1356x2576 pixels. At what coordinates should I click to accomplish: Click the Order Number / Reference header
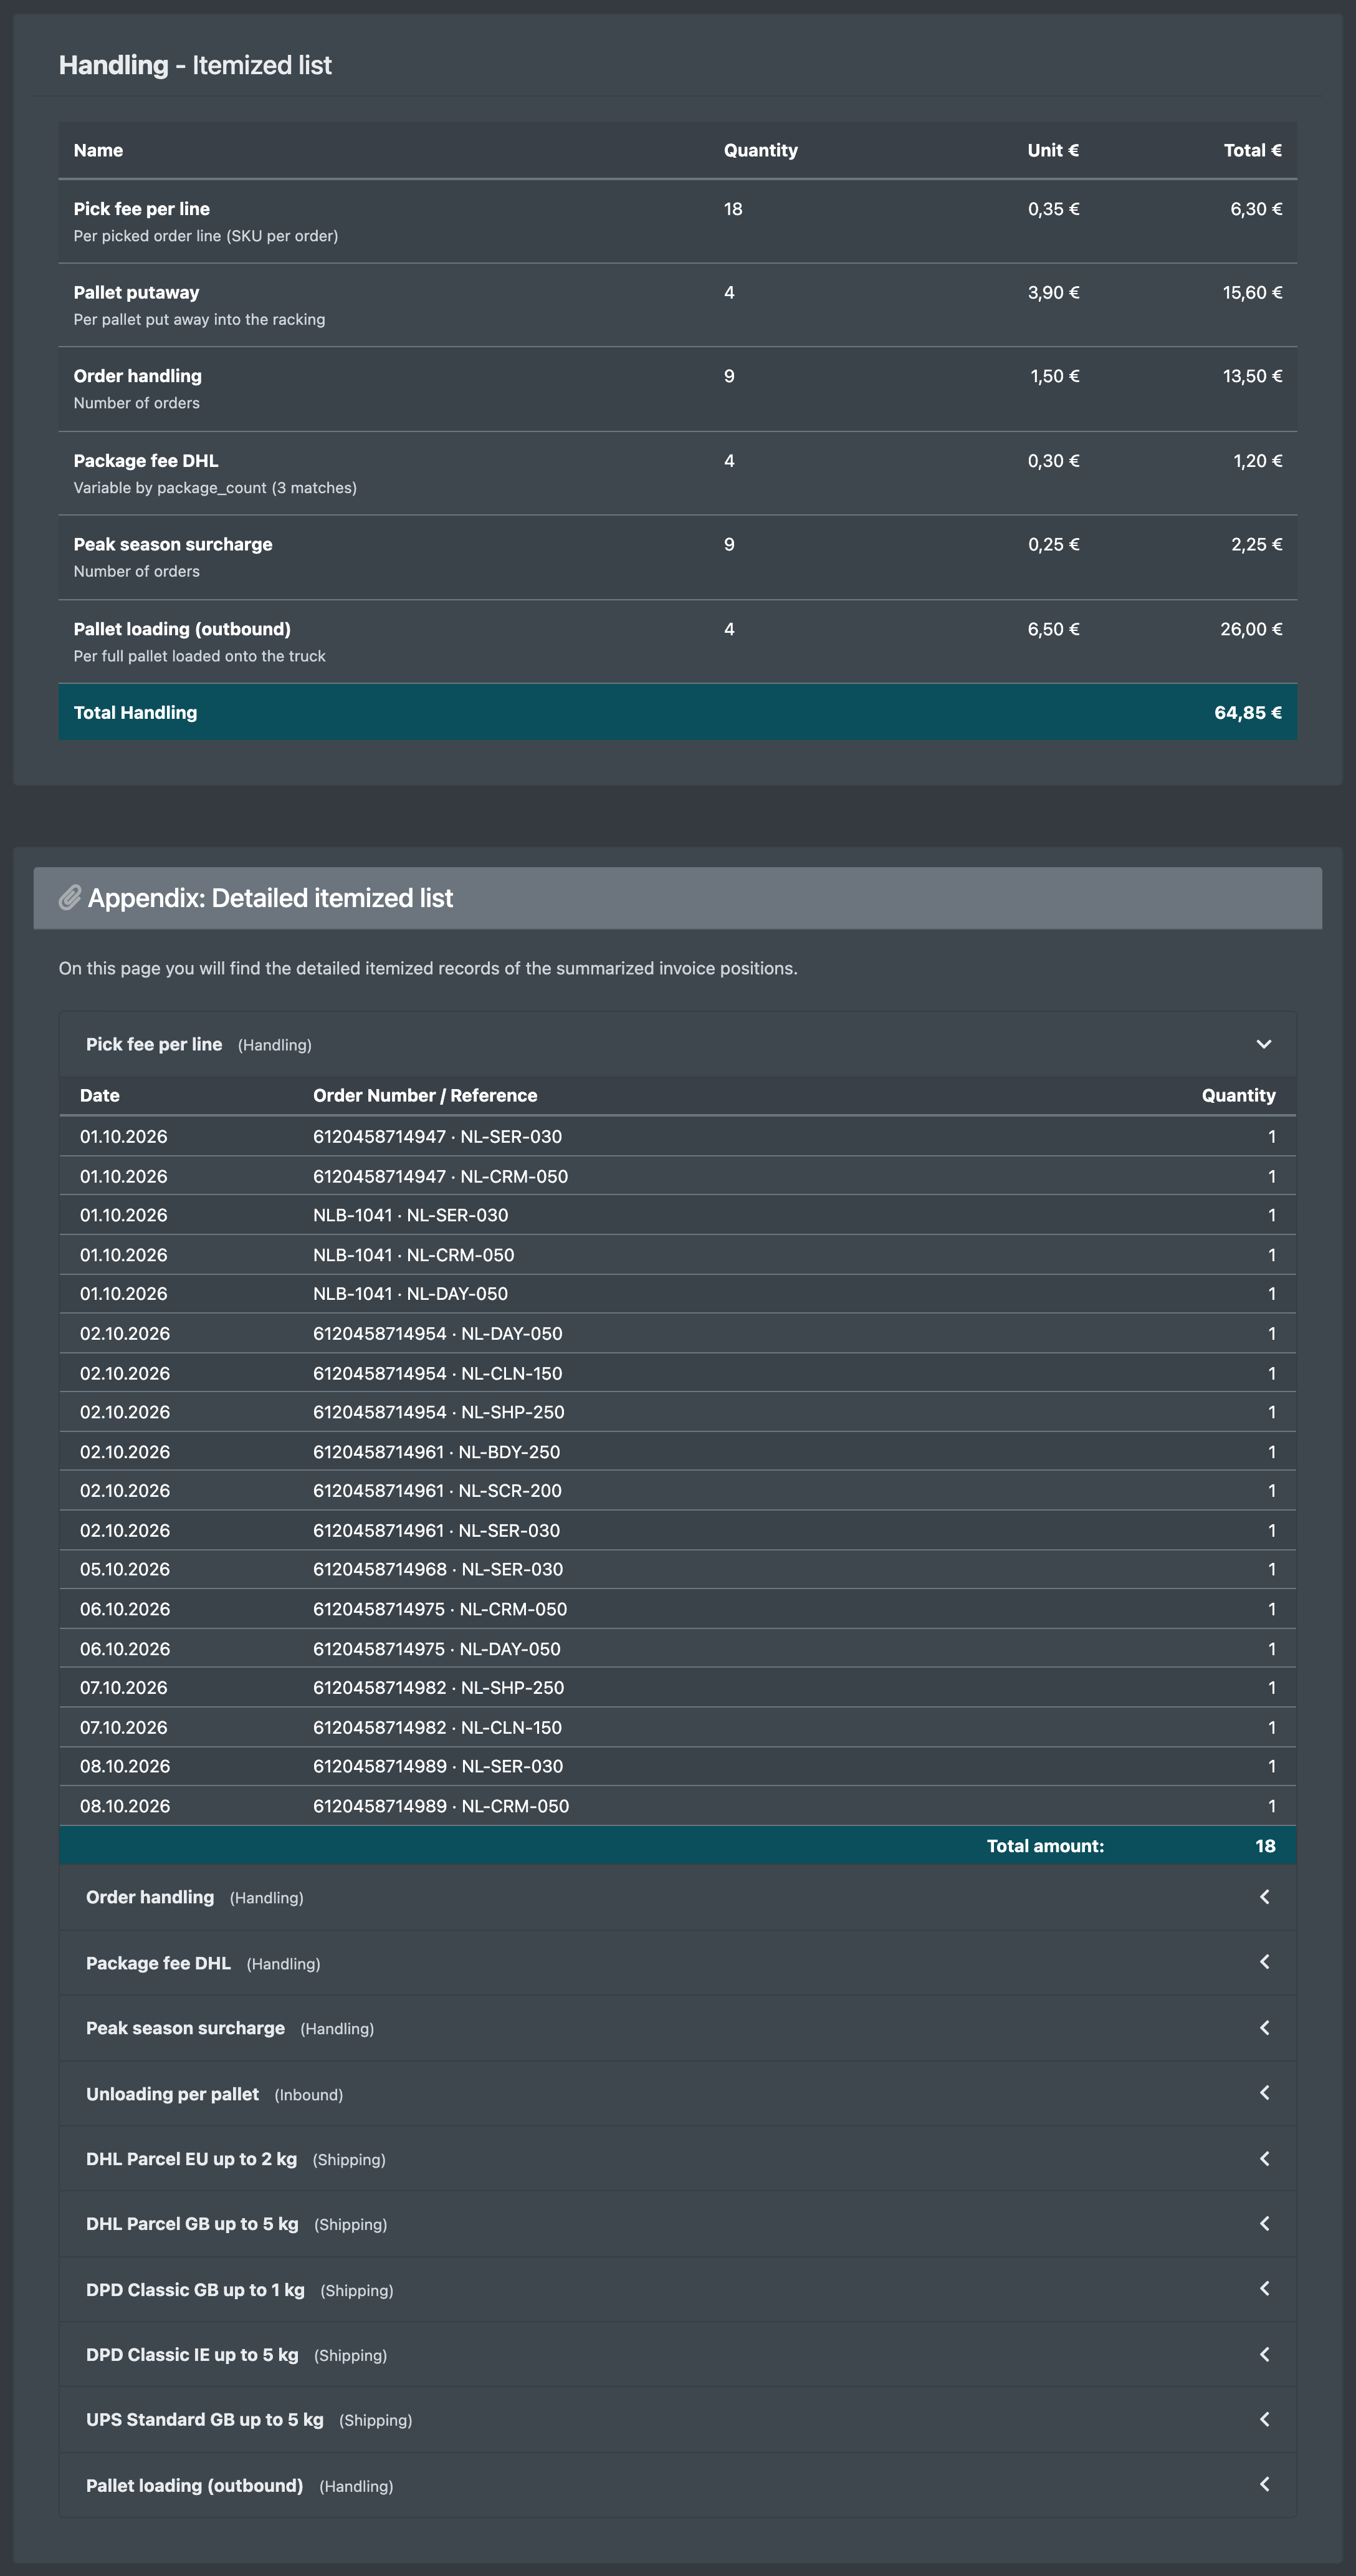coord(425,1096)
